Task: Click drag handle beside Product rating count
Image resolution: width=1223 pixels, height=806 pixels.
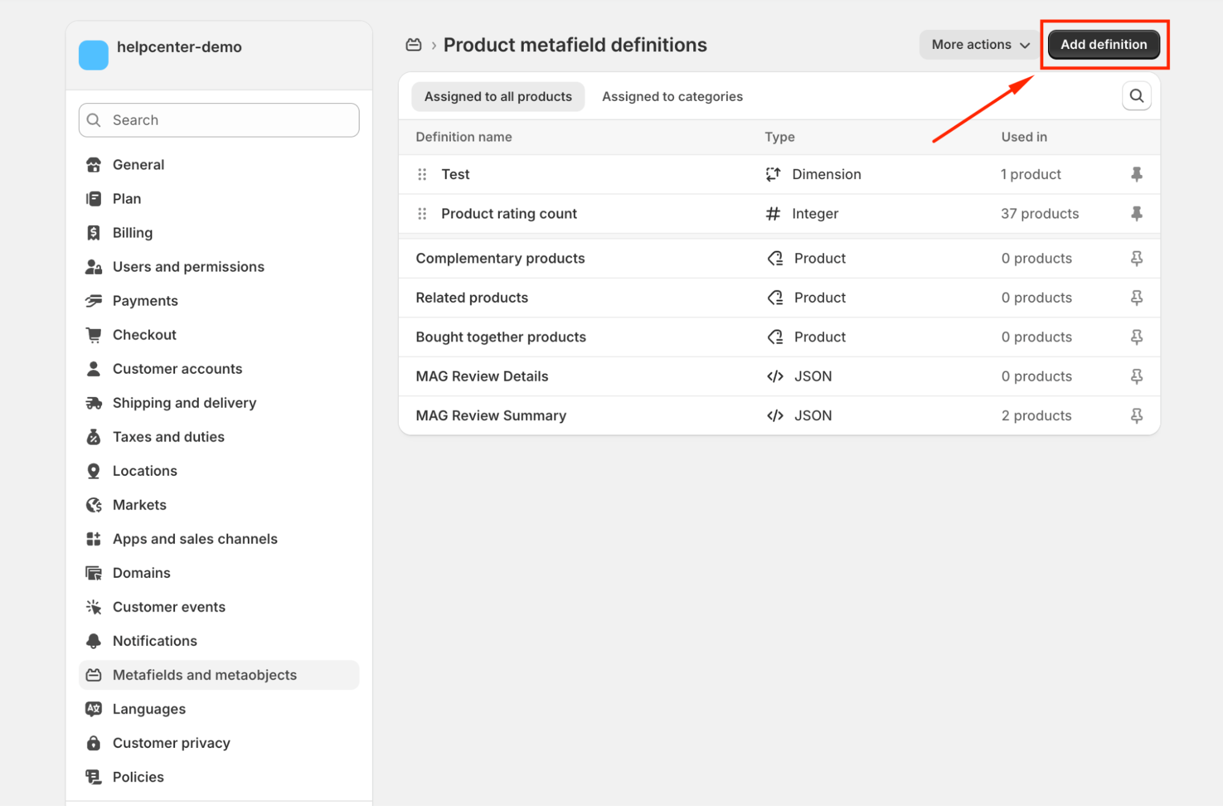Action: [x=422, y=213]
